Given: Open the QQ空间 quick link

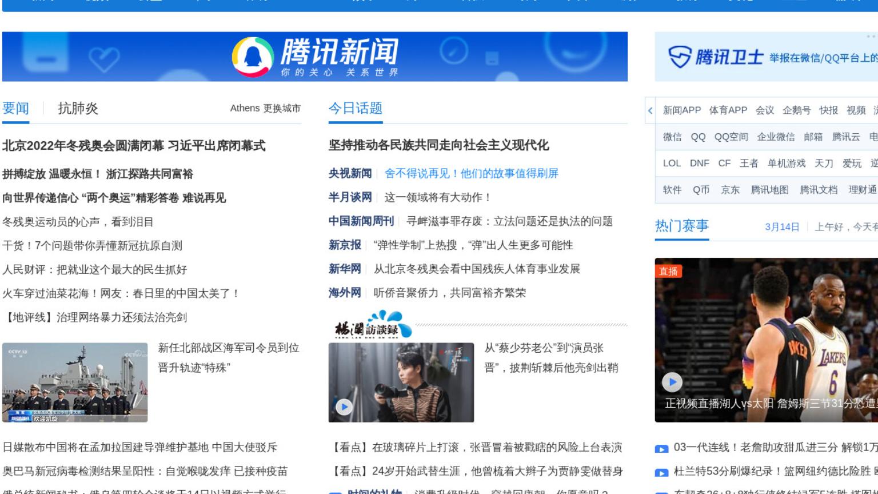Looking at the screenshot, I should click(x=731, y=137).
